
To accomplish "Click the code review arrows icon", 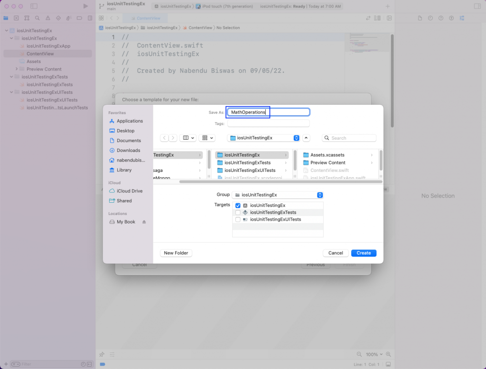I will point(368,18).
